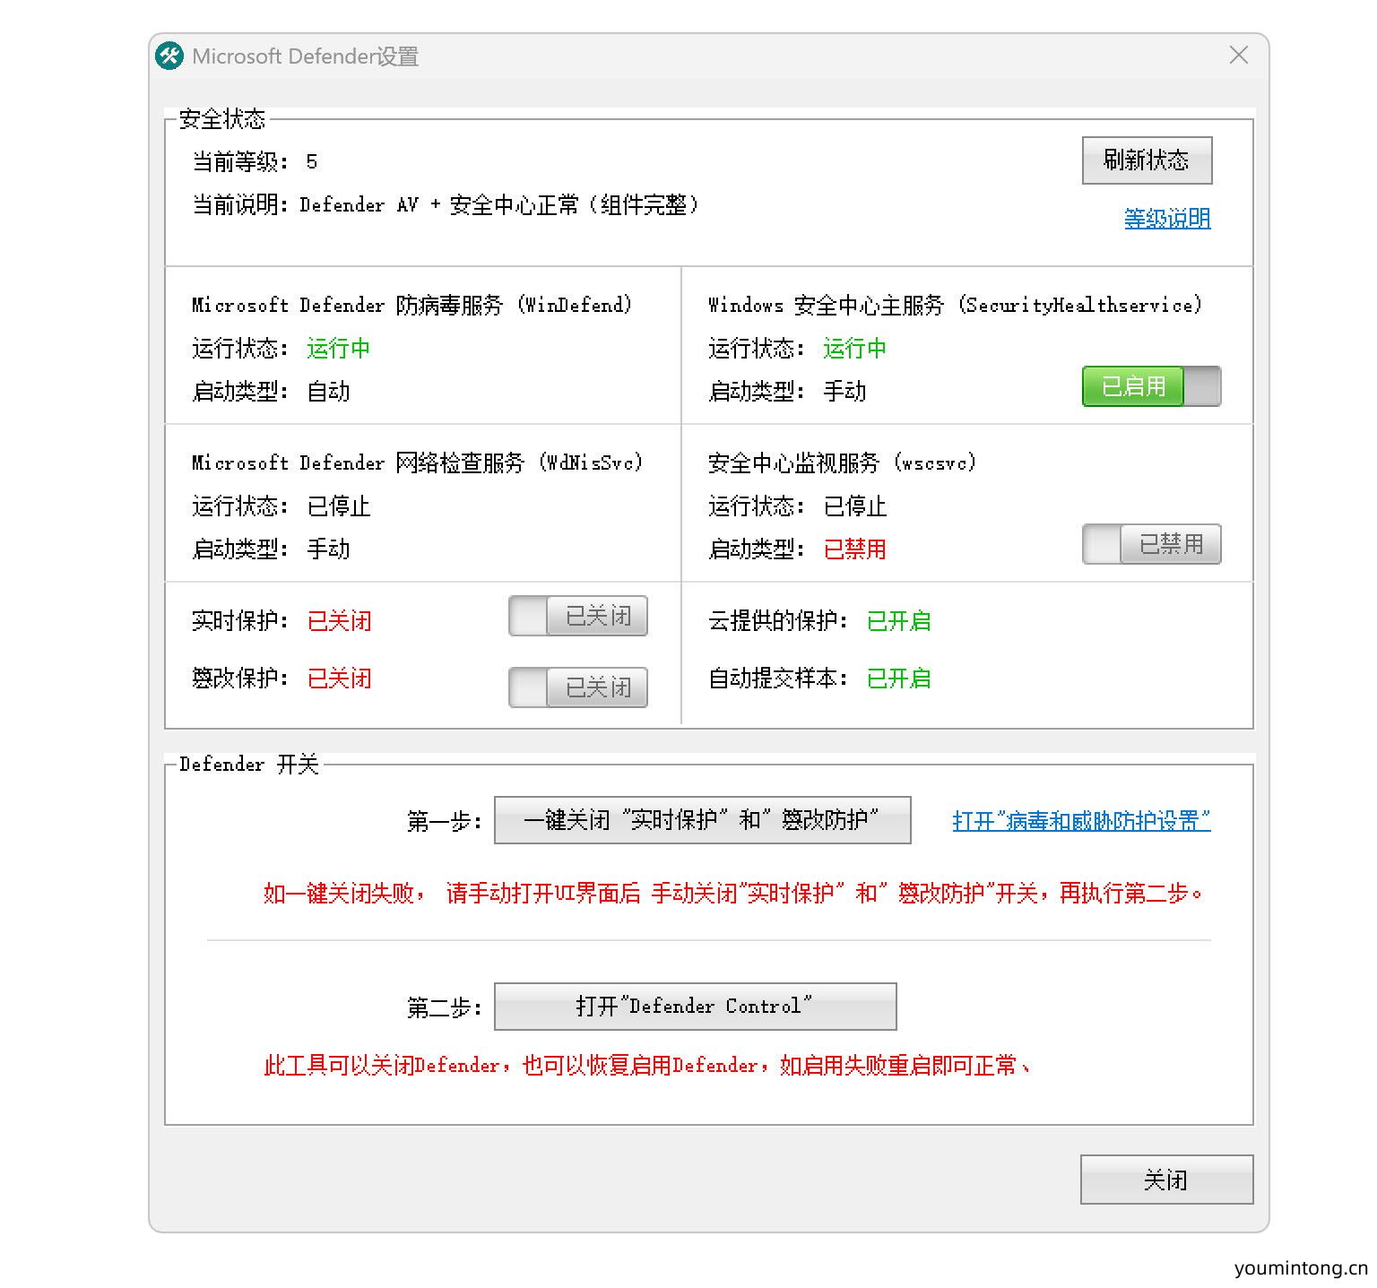Click the current level value 5
This screenshot has height=1288, width=1377.
pos(312,162)
